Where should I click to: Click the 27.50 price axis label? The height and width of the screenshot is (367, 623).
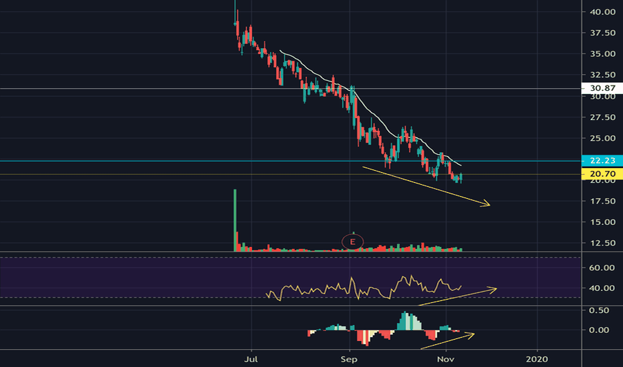tap(602, 117)
